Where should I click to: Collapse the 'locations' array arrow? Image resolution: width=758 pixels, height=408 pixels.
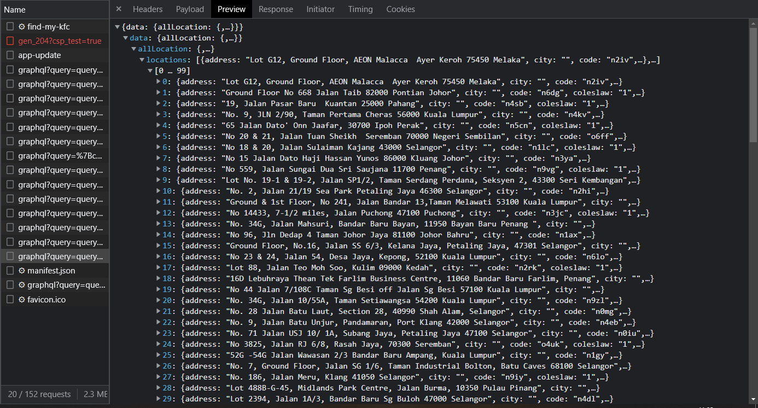pos(142,60)
